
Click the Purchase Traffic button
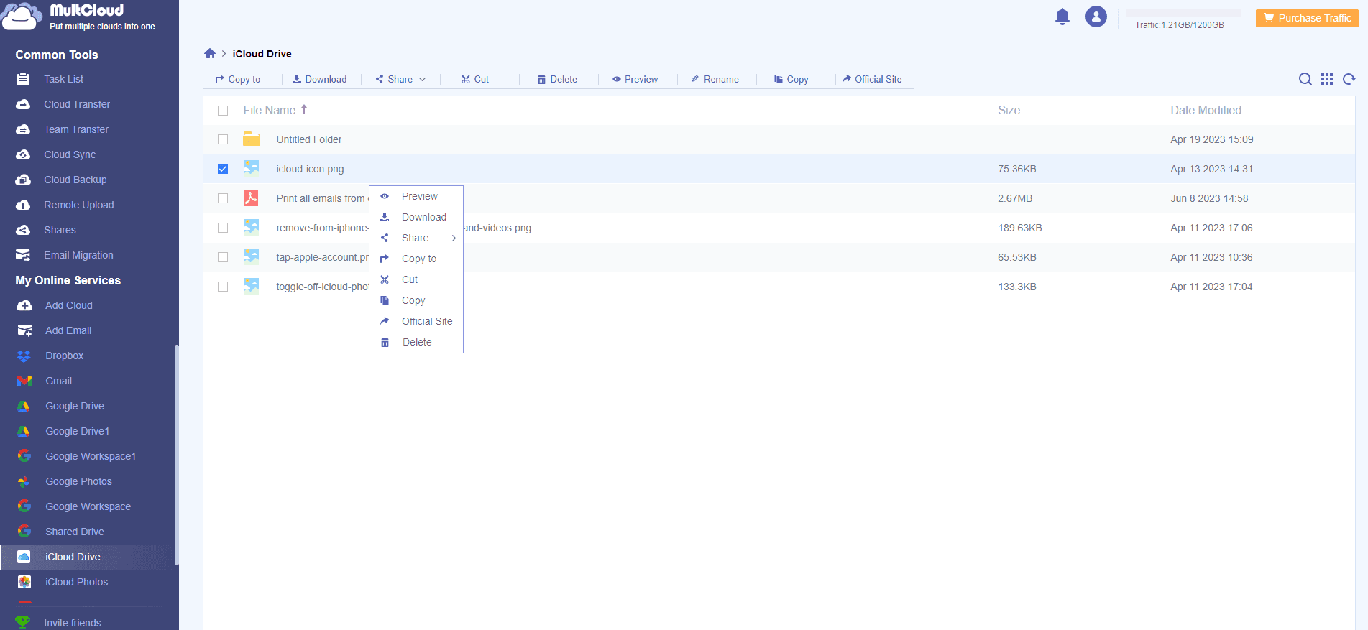coord(1307,18)
